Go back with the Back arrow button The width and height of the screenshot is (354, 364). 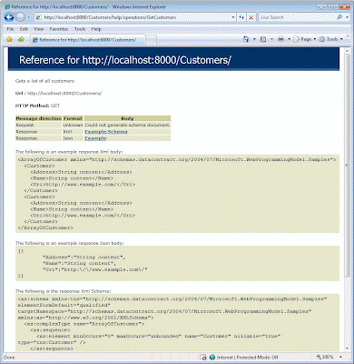pyautogui.click(x=9, y=17)
